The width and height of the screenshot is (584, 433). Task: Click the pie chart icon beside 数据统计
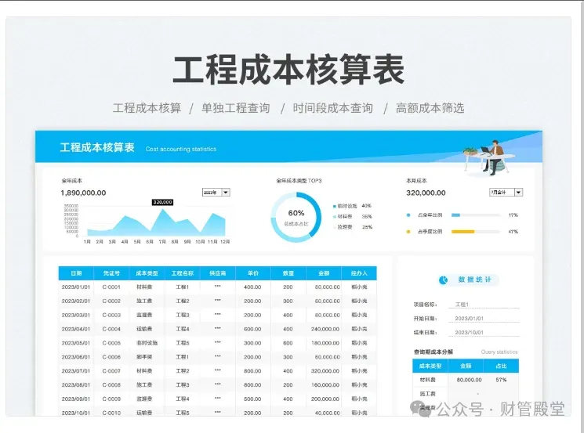point(443,280)
